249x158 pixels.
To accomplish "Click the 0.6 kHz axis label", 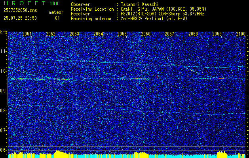I will (4, 150).
